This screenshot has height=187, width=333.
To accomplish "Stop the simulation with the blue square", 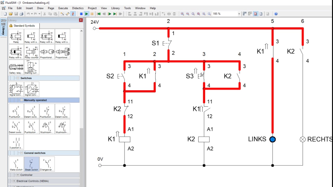I will (81, 14).
